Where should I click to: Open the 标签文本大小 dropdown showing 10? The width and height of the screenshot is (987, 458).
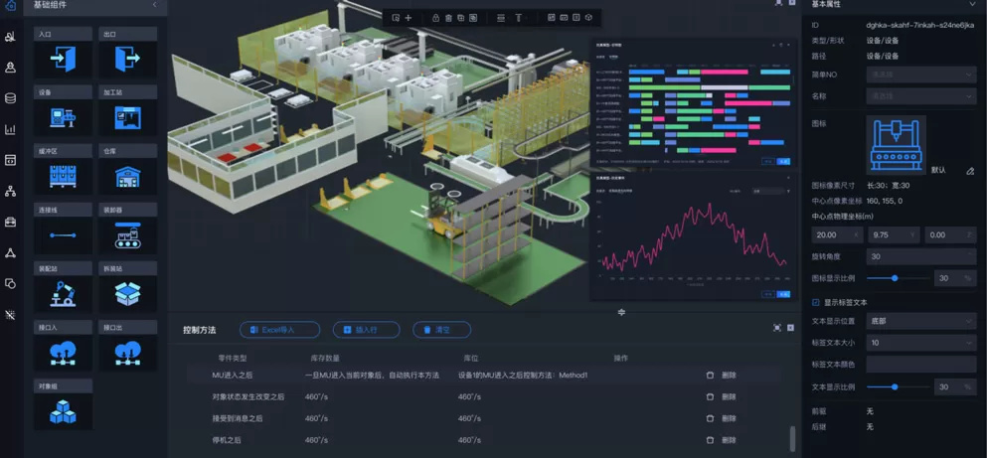tap(921, 343)
